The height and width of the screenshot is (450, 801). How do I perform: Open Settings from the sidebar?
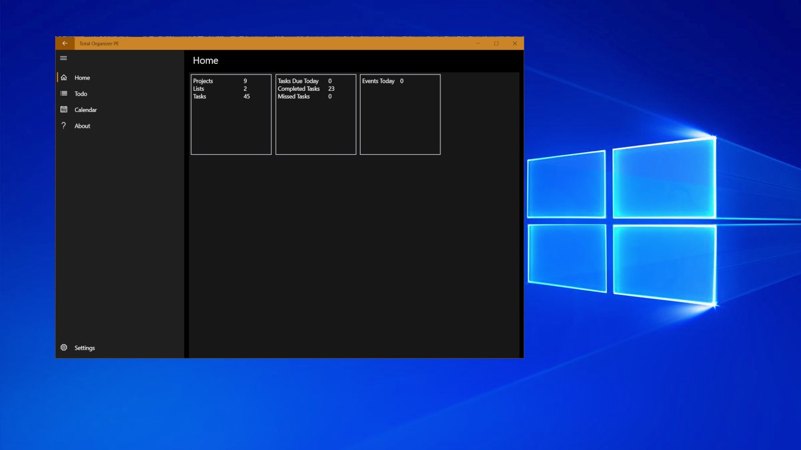click(x=120, y=347)
